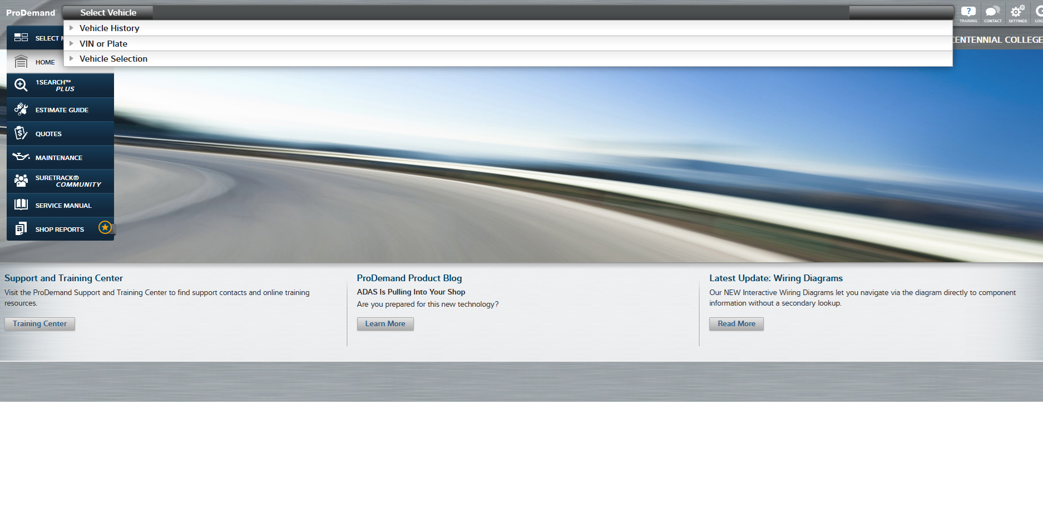The image size is (1043, 509).
Task: Open 1Search Plus magnifier icon
Action: click(x=21, y=85)
